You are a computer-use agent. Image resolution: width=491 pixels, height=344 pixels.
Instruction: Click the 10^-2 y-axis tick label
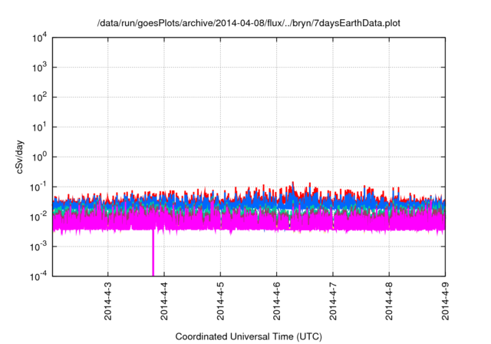coord(39,217)
